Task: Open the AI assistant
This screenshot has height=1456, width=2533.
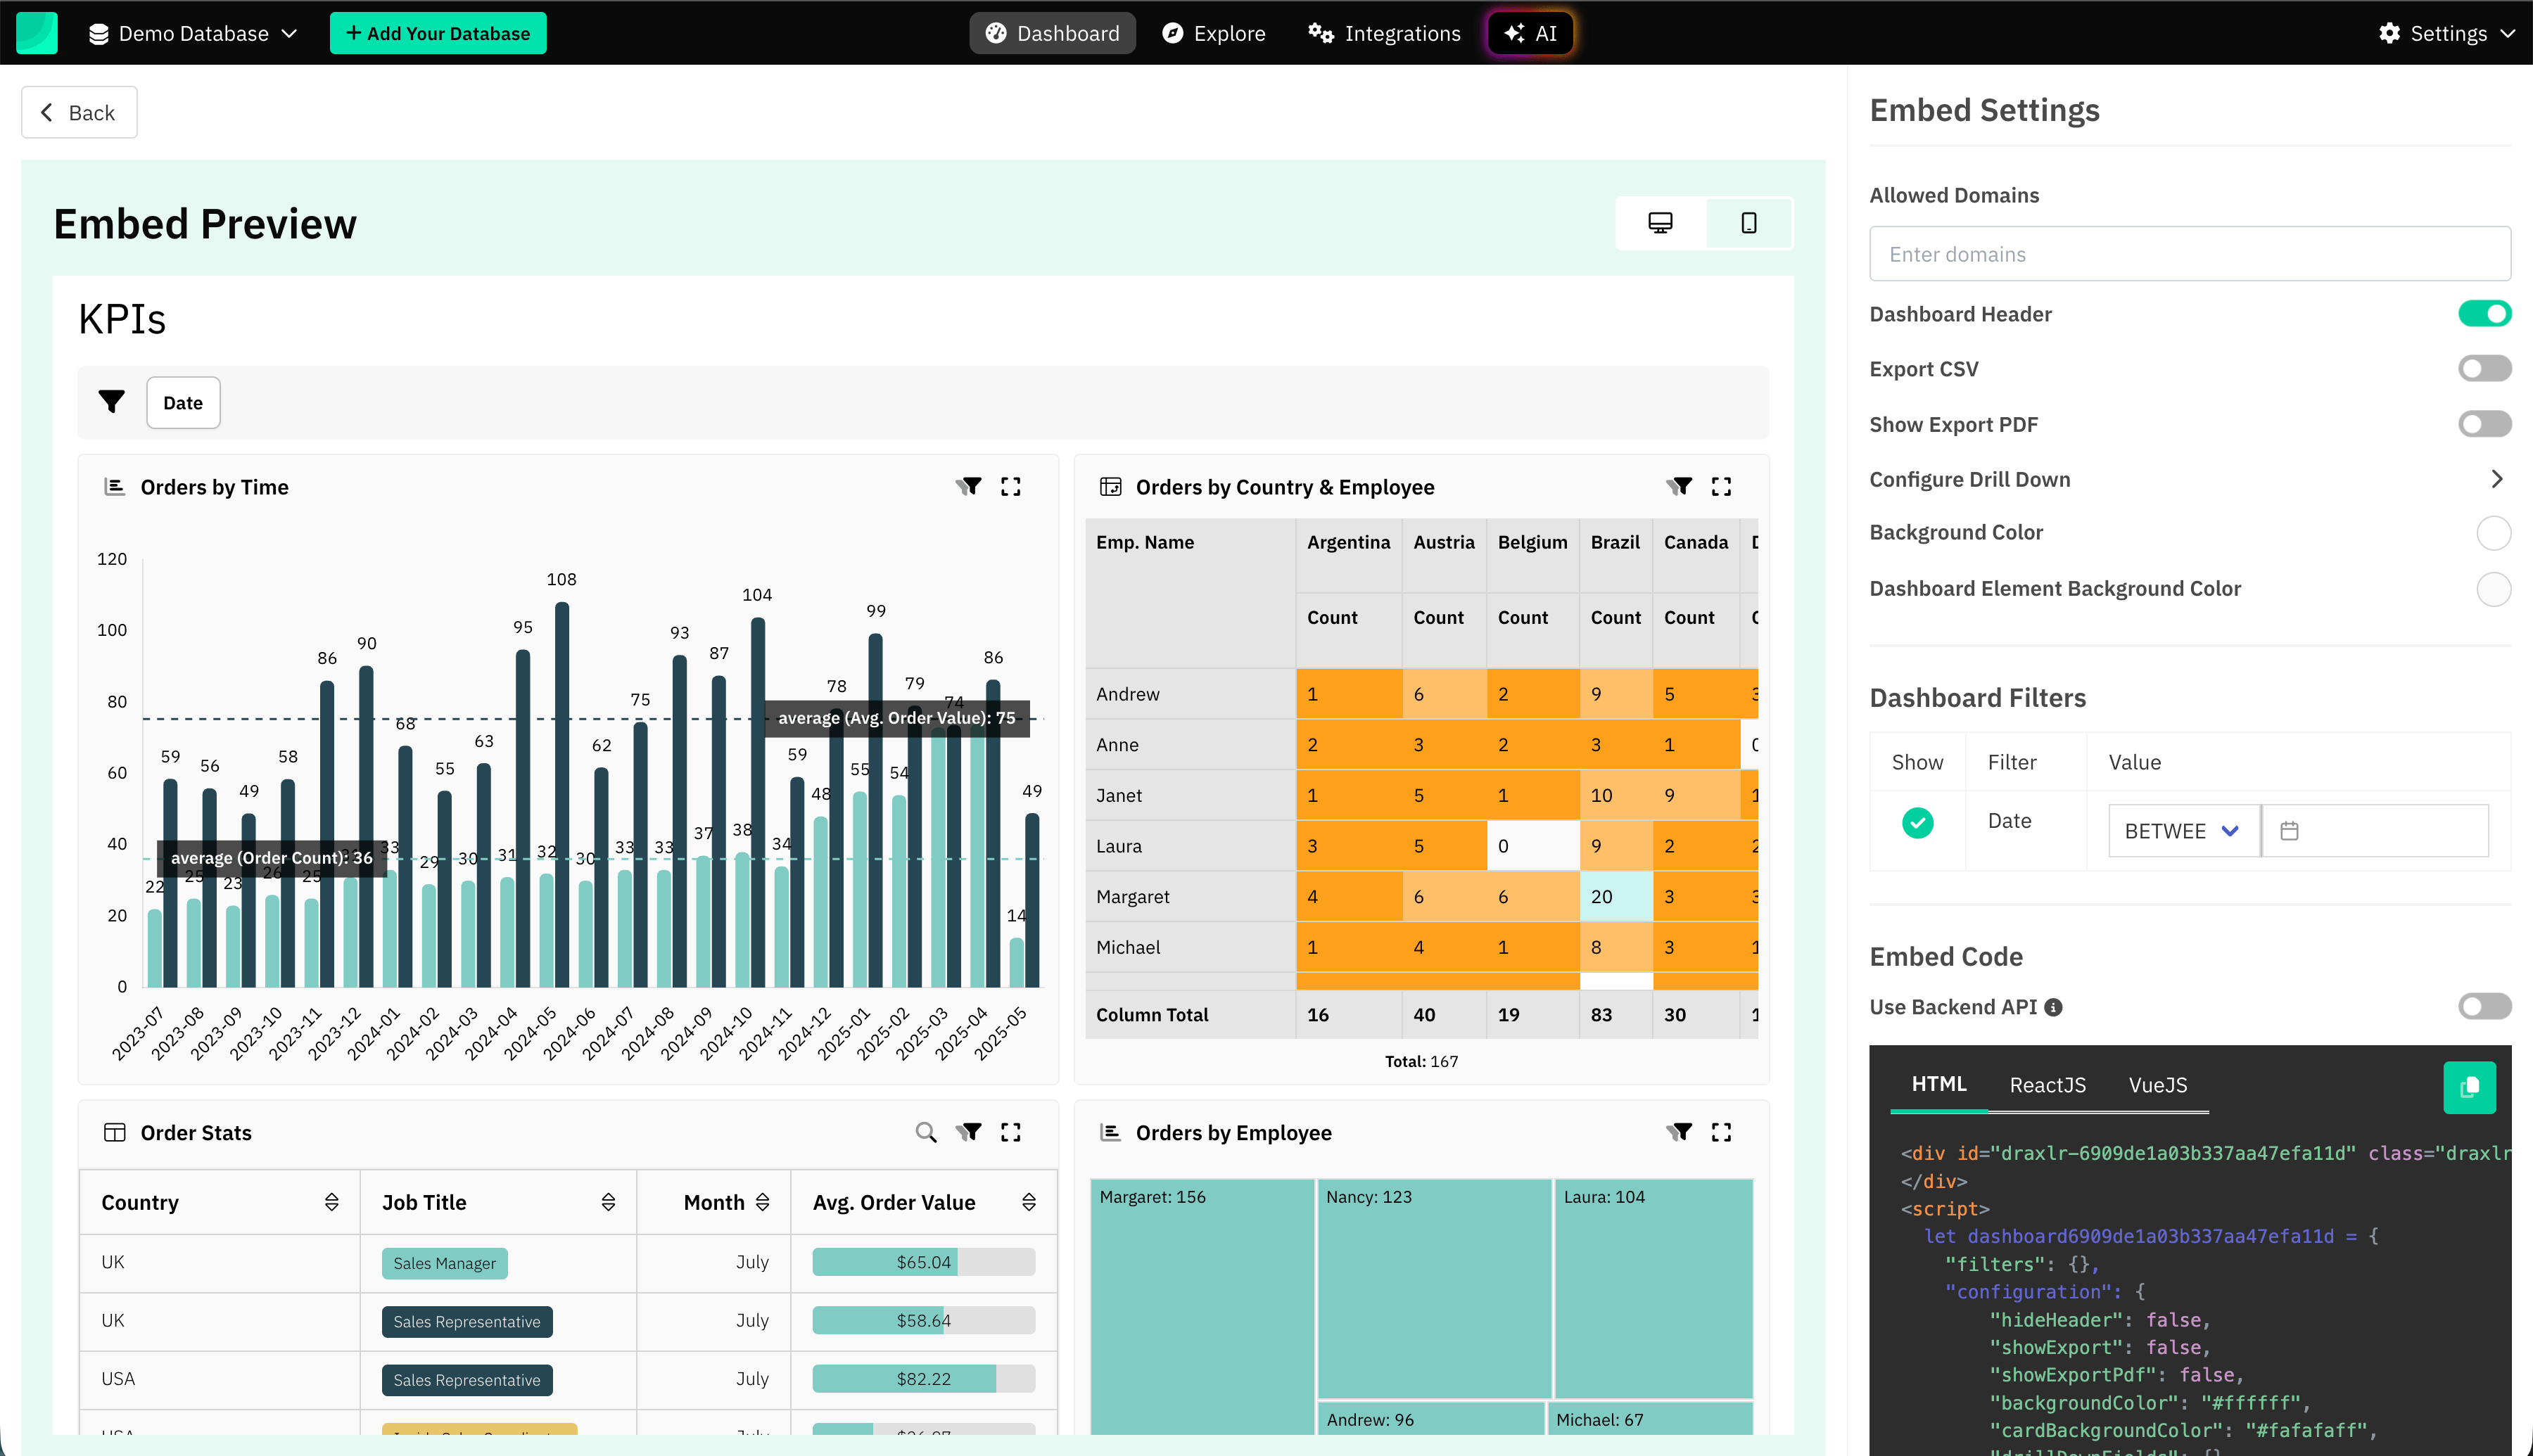Action: click(1530, 32)
